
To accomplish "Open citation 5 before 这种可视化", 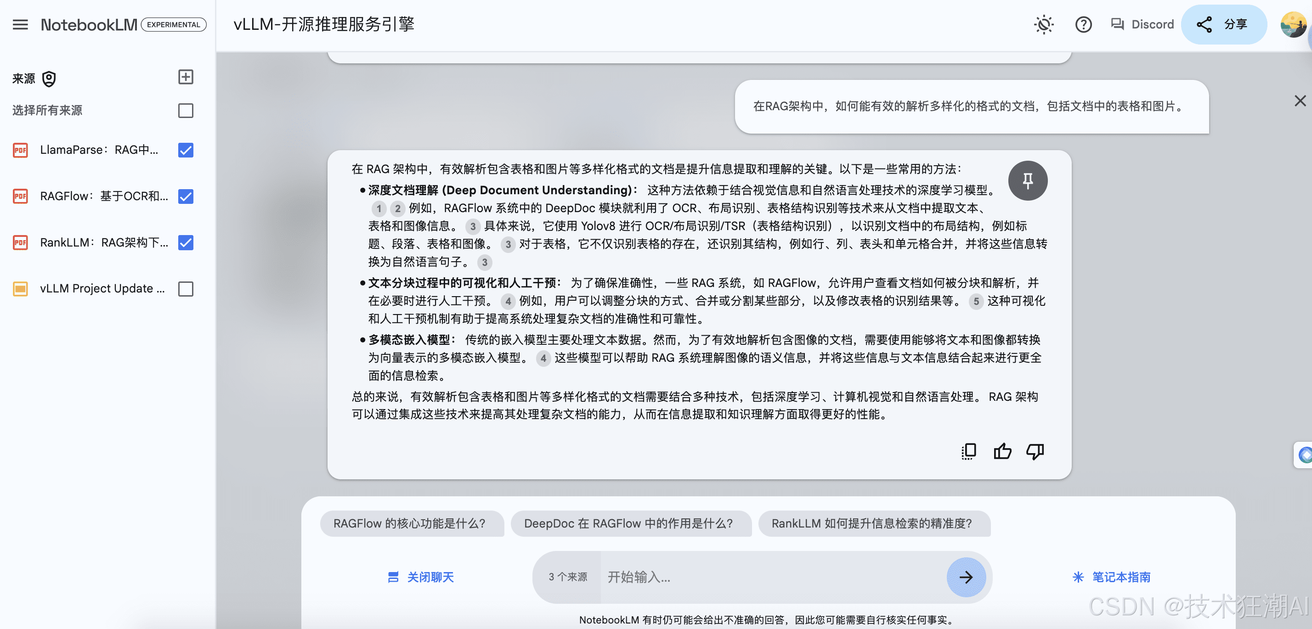I will point(976,301).
